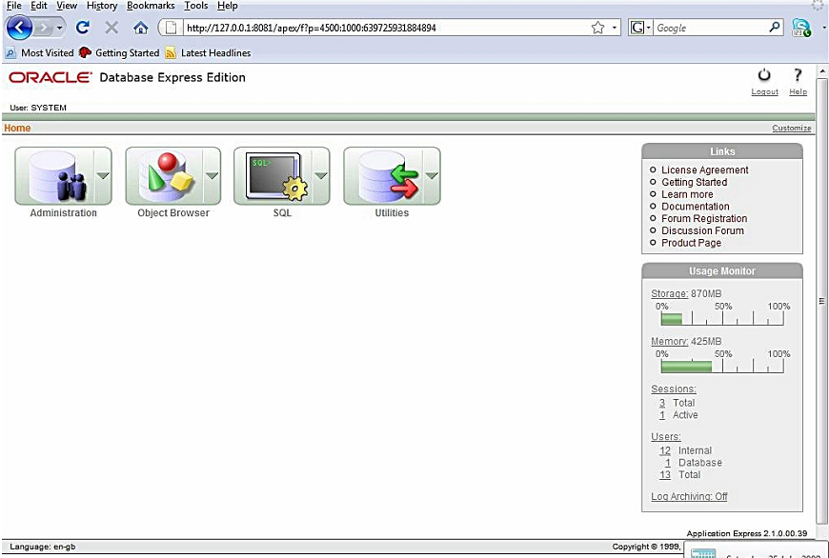Expand the Utilities dropdown arrow
829x558 pixels.
pyautogui.click(x=432, y=176)
